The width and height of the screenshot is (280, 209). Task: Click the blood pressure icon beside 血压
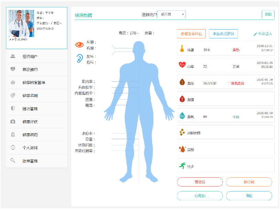pyautogui.click(x=182, y=82)
